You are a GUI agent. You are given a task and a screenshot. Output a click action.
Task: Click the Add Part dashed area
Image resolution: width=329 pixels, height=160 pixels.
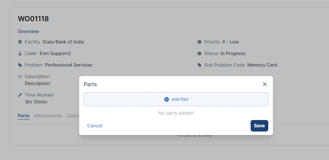coord(176,99)
